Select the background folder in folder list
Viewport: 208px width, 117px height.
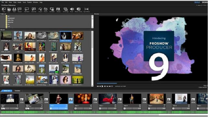click(x=10, y=18)
